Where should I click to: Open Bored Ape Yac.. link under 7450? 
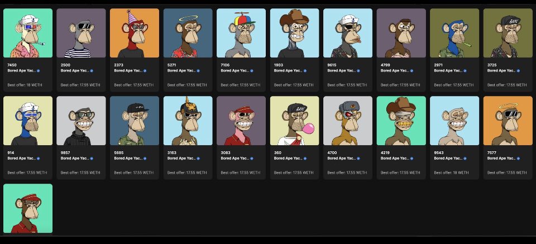pyautogui.click(x=22, y=71)
